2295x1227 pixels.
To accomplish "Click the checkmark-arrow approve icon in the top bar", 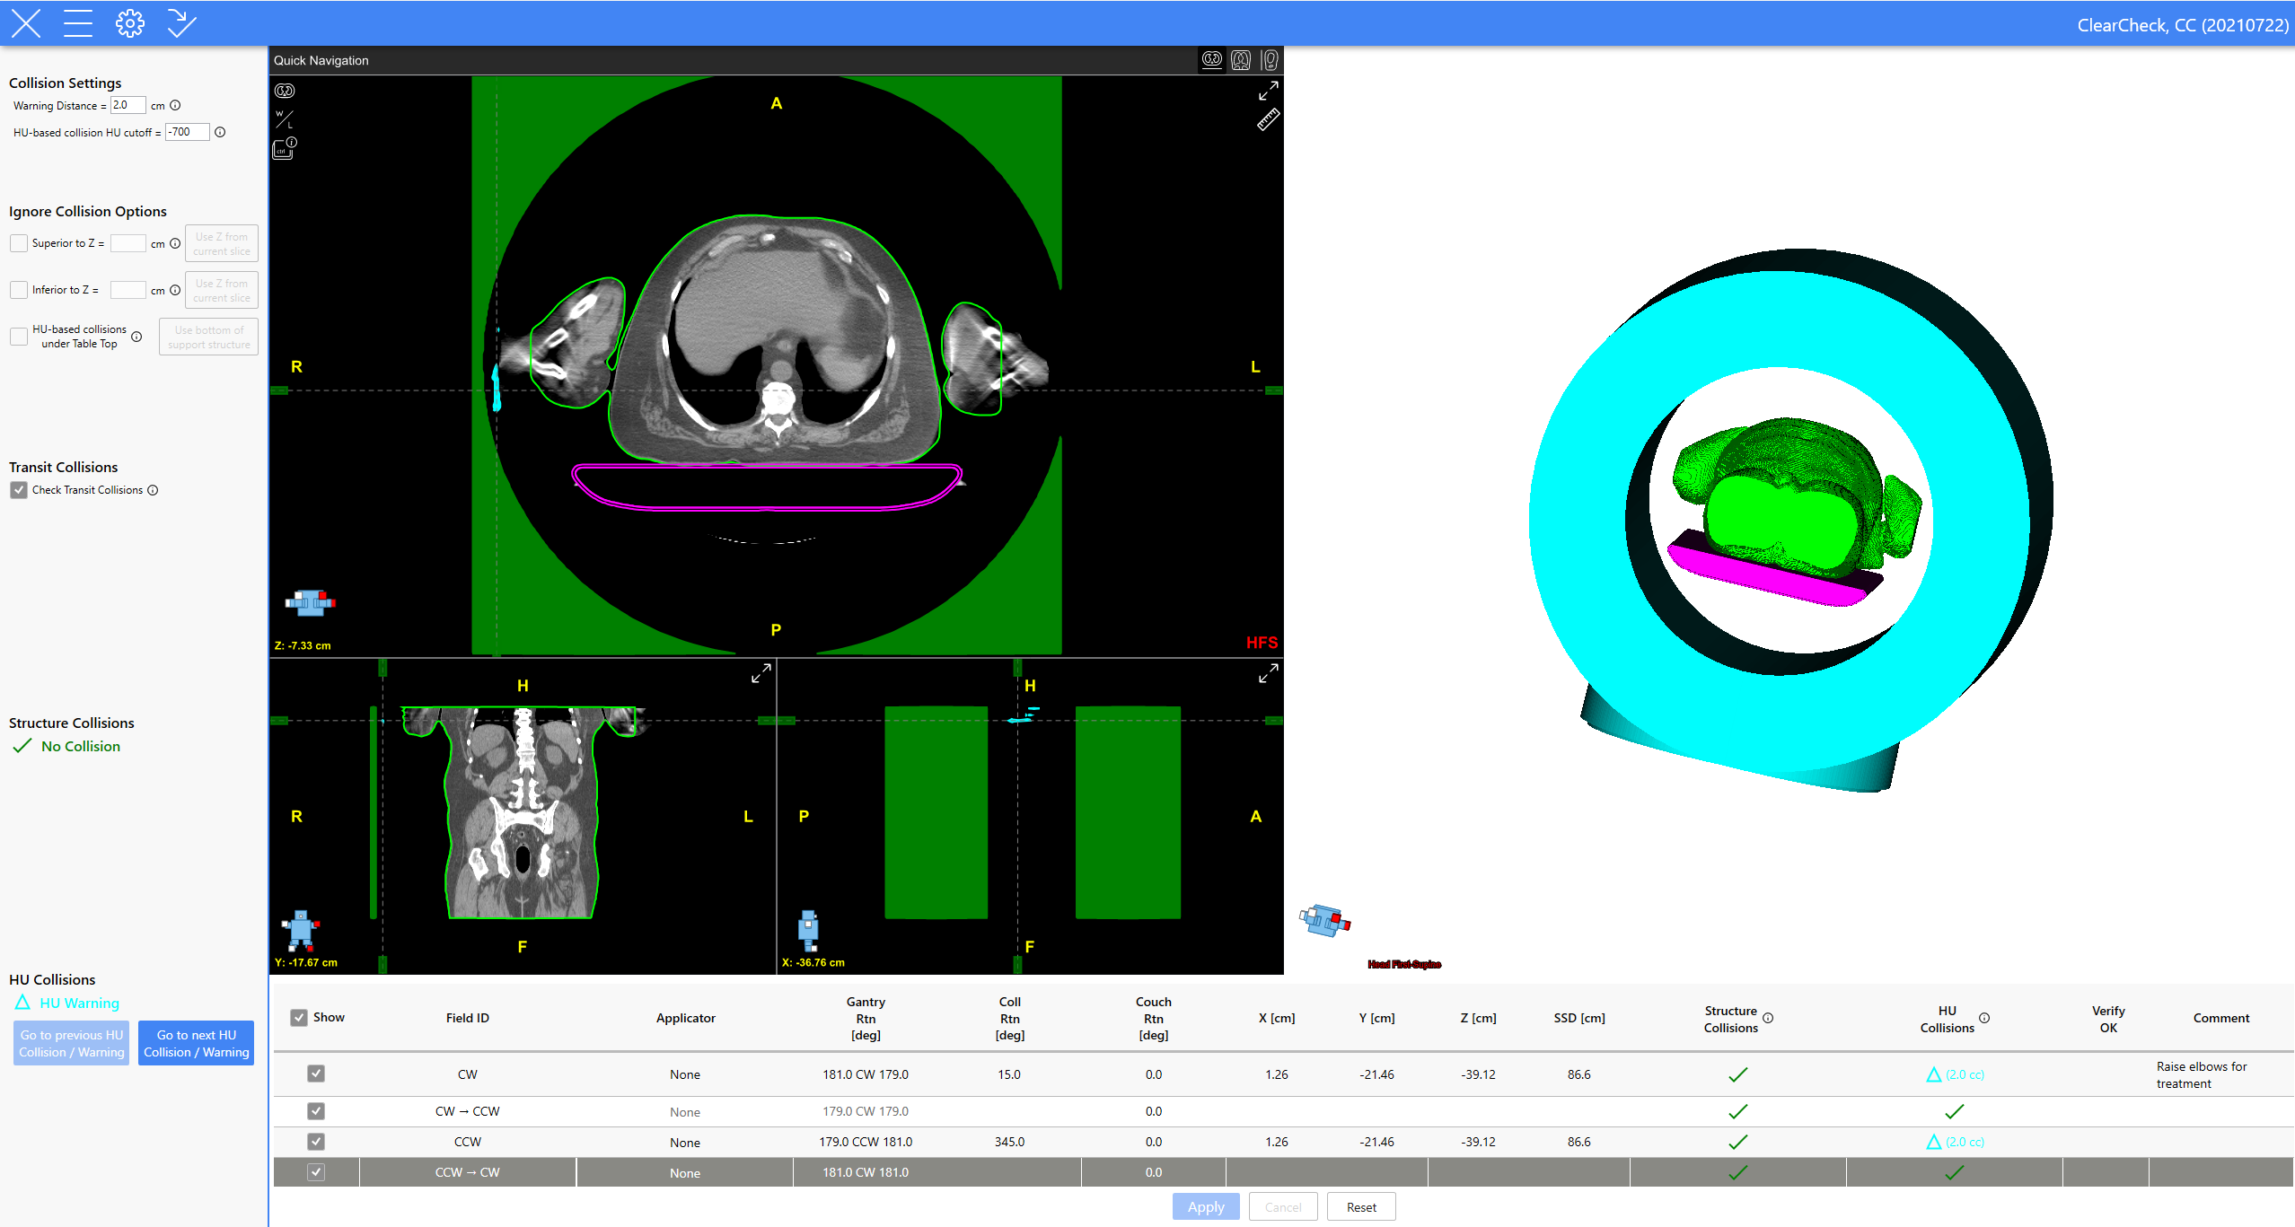I will 181,23.
